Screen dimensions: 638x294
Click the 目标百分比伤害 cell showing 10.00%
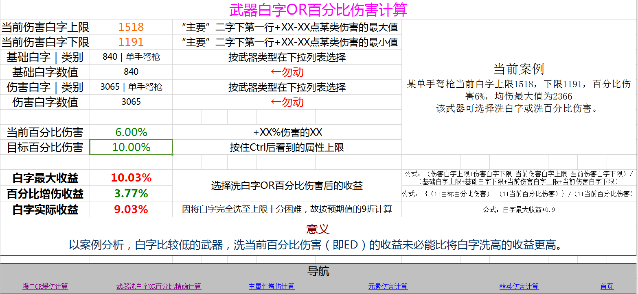131,147
